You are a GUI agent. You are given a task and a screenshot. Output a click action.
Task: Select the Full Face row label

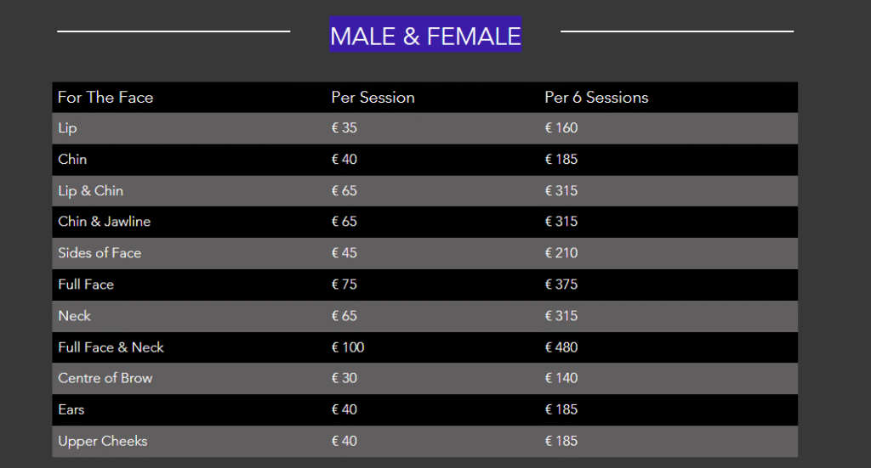(x=86, y=285)
